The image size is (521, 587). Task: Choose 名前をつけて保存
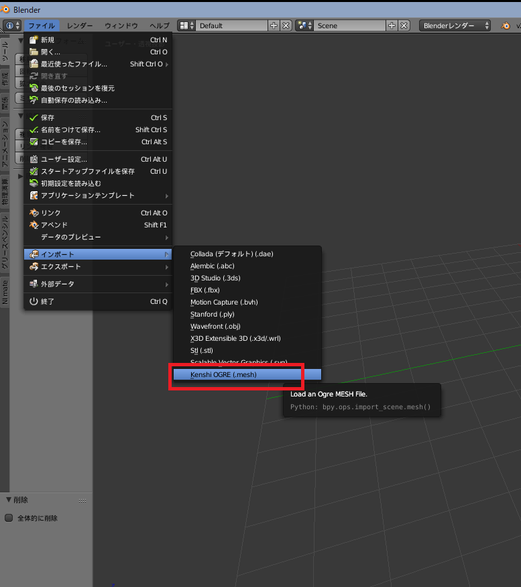(x=98, y=129)
